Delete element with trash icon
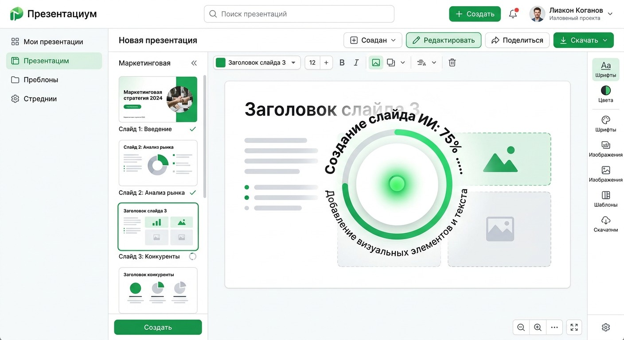624x340 pixels. (452, 62)
